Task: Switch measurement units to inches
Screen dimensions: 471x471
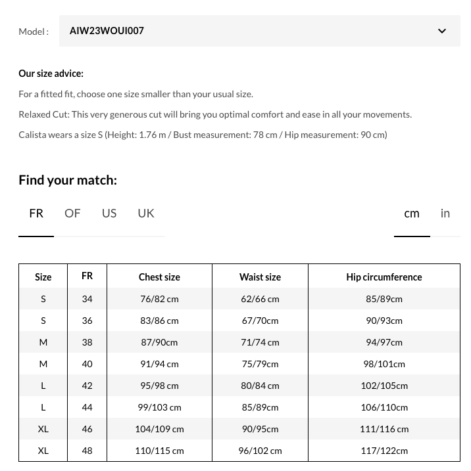Action: [x=445, y=213]
